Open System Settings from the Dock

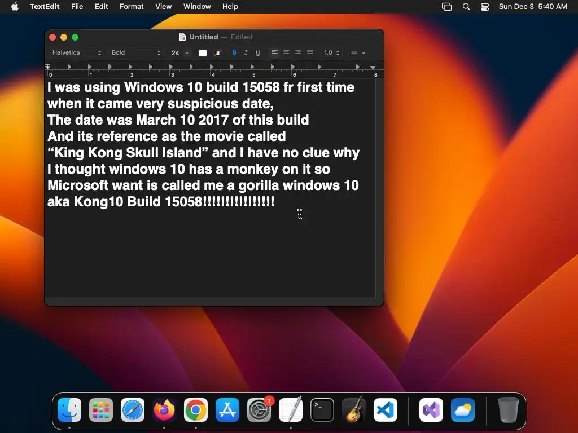[259, 410]
